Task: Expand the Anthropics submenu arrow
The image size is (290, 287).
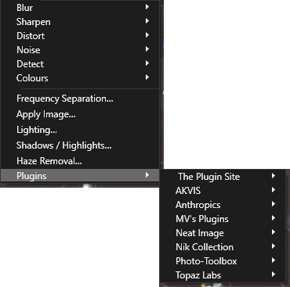Action: pos(274,204)
